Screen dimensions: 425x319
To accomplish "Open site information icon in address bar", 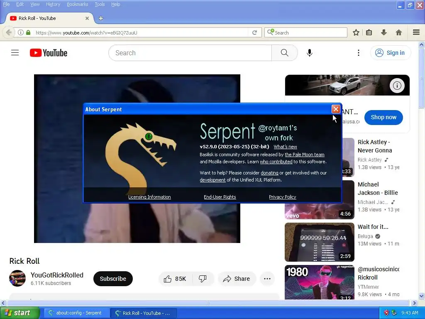I will point(21,32).
